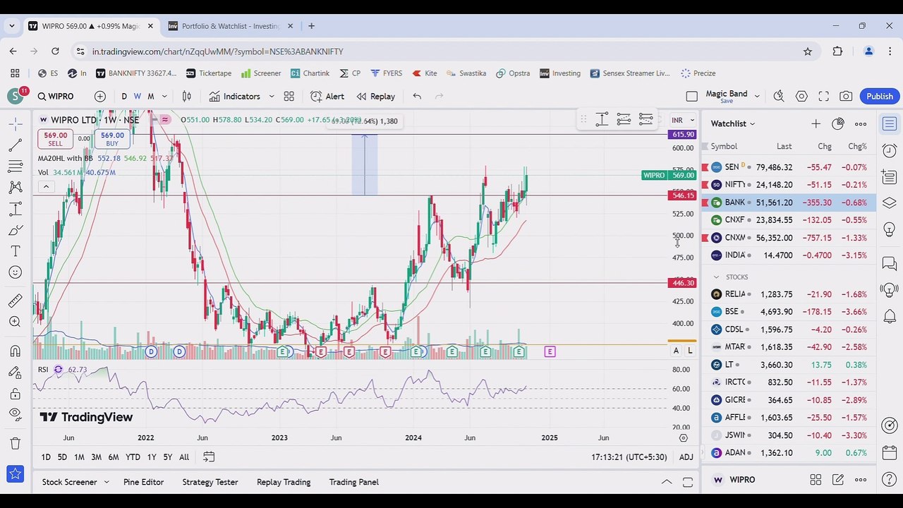Image resolution: width=903 pixels, height=508 pixels.
Task: Open the Replay Trading tab
Action: tap(284, 482)
